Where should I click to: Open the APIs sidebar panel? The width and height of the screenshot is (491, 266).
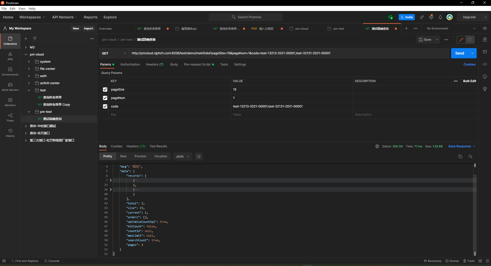10,56
